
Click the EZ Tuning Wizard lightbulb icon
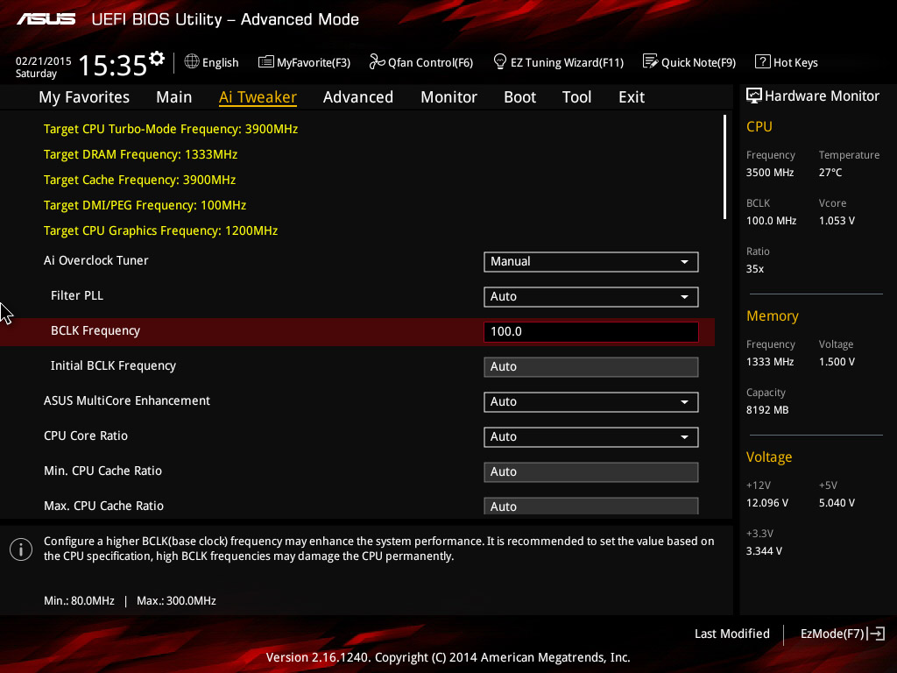500,62
